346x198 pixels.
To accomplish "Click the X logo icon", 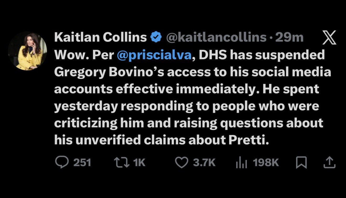I will [x=329, y=38].
